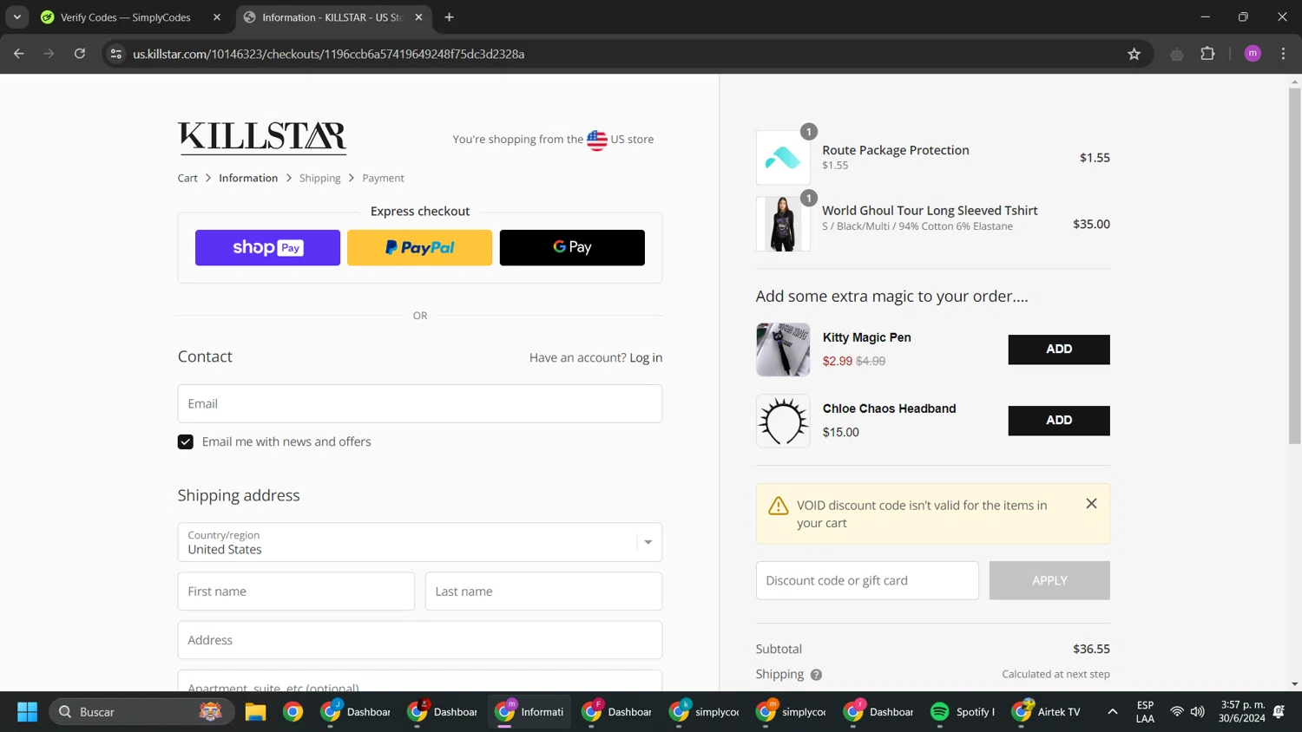
Task: Click the taskbar Buscar search box
Action: tap(141, 712)
